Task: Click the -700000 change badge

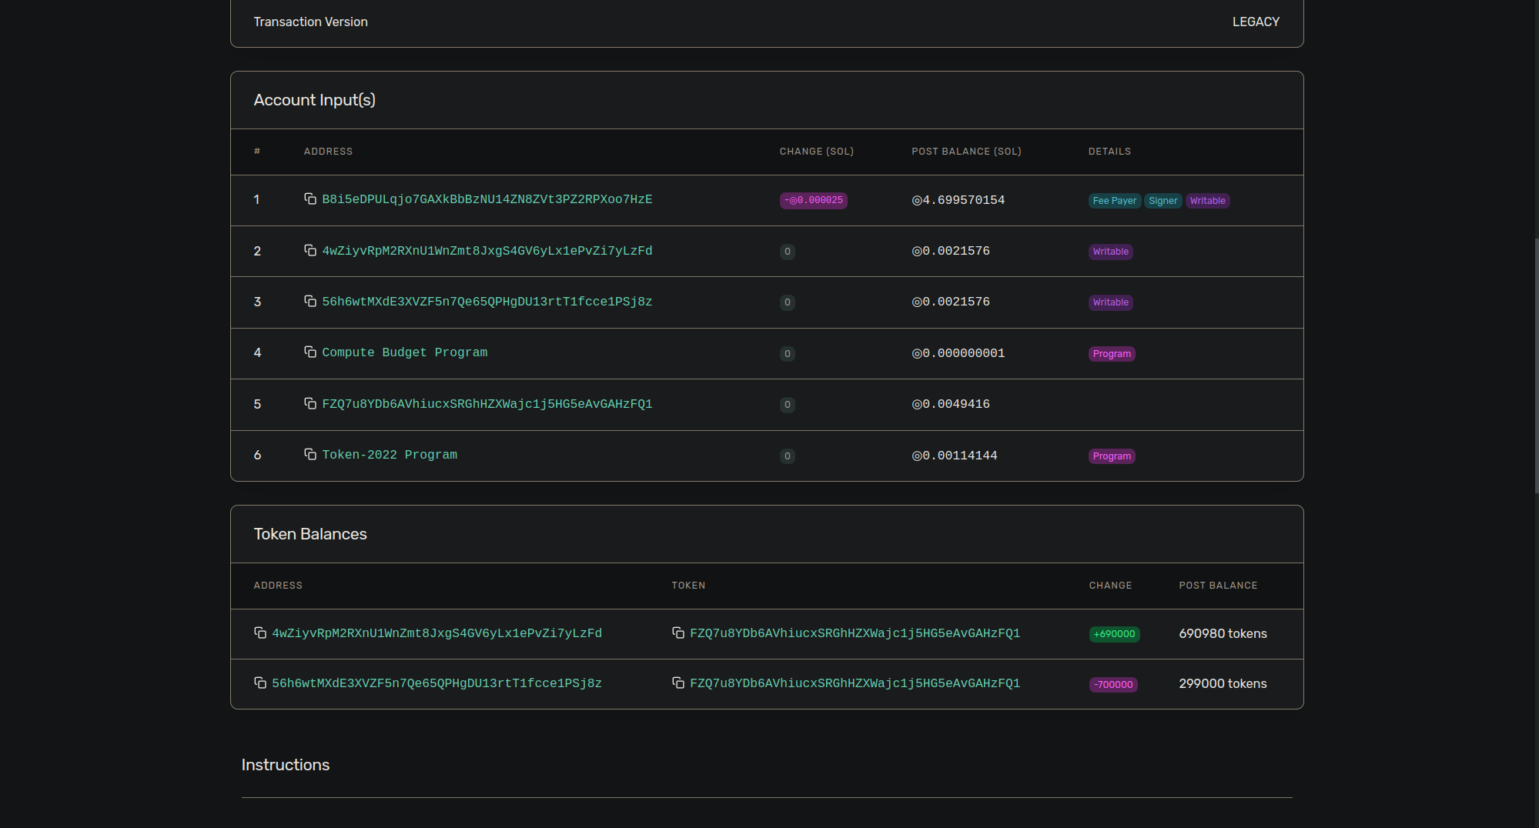Action: click(x=1113, y=685)
